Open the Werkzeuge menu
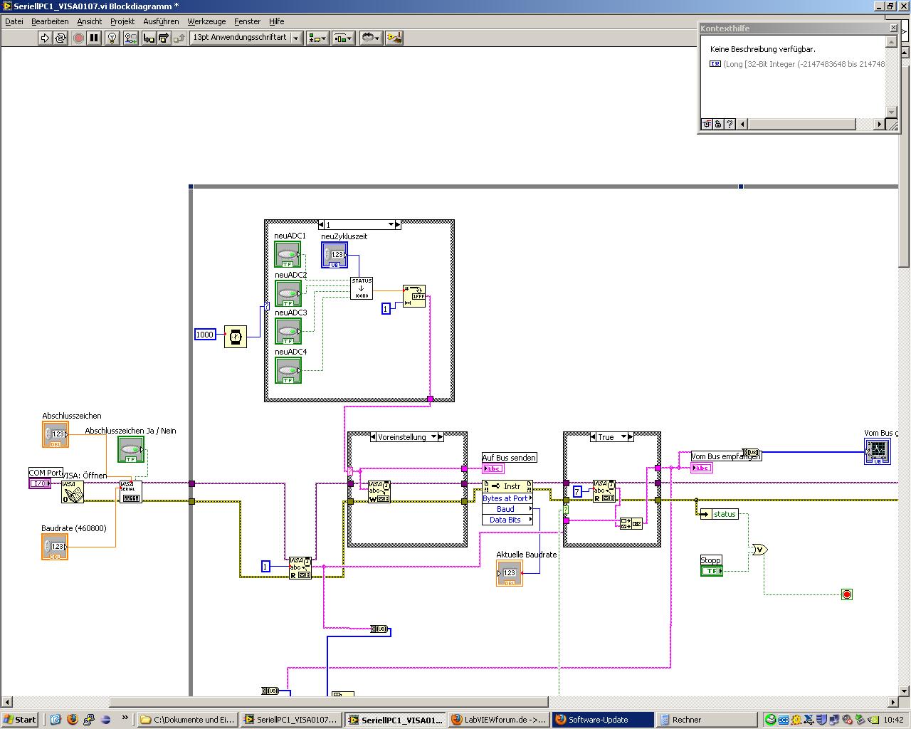Screen dimensions: 911x729 click(206, 21)
